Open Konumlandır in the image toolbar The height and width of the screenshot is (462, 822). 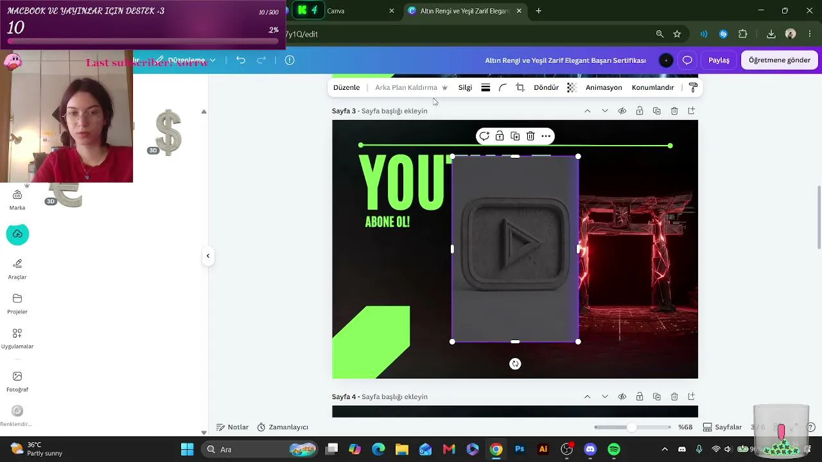click(x=653, y=87)
